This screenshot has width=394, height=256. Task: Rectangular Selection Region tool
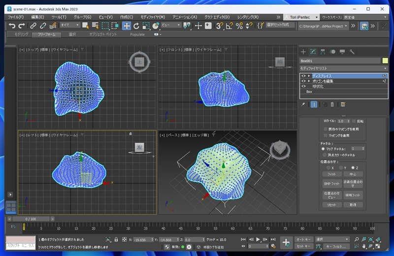[x=105, y=26]
